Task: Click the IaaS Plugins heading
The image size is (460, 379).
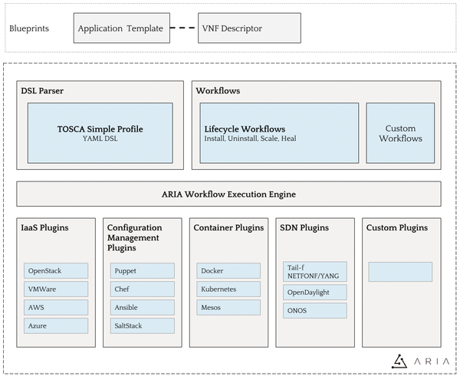Action: pos(44,227)
